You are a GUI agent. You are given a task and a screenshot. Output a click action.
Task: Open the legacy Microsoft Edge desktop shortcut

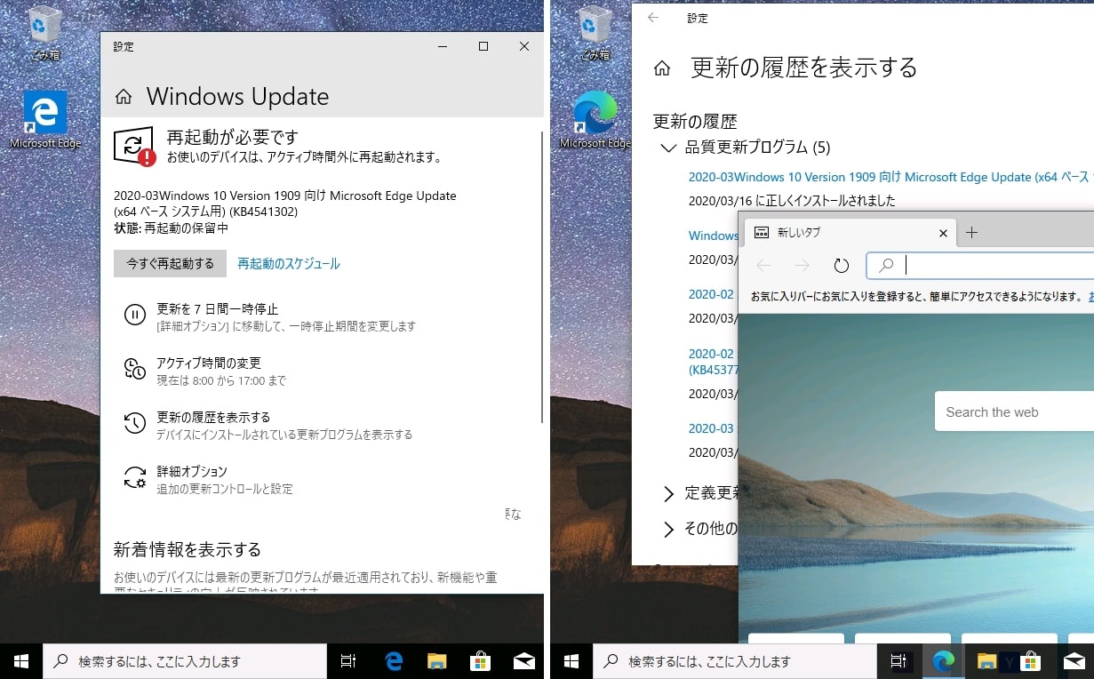pyautogui.click(x=44, y=120)
